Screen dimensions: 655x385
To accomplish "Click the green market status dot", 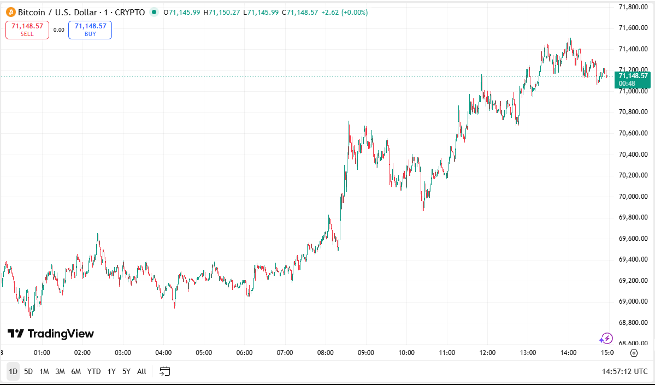I will tap(154, 12).
